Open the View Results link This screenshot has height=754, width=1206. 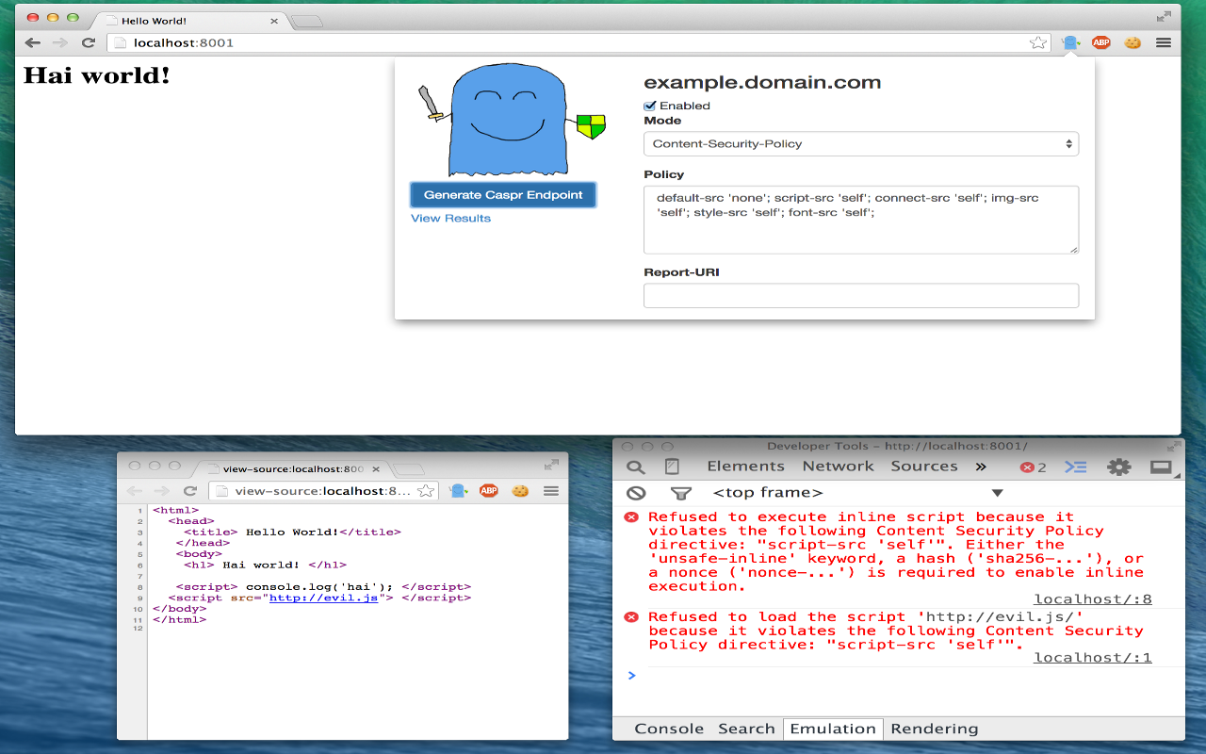(x=450, y=218)
